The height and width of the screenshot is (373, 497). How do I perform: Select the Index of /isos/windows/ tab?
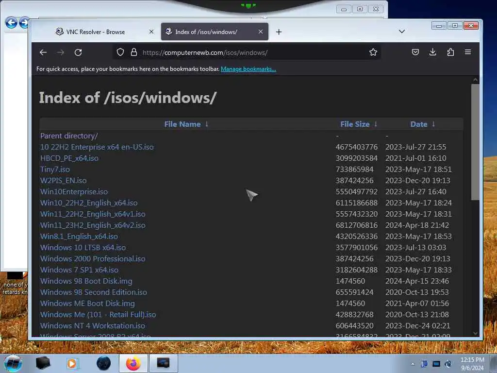215,32
